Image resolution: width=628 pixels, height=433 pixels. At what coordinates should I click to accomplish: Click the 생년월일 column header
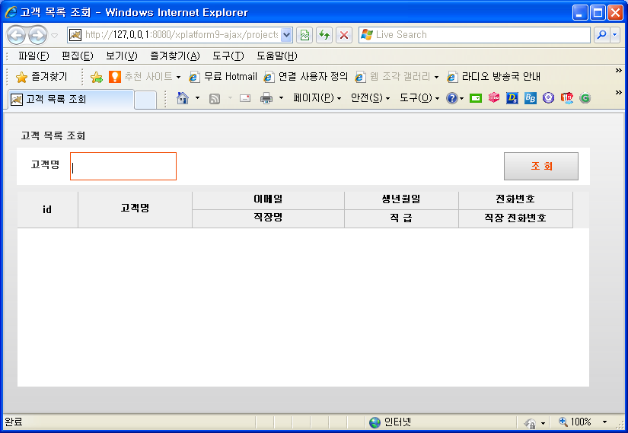click(402, 200)
